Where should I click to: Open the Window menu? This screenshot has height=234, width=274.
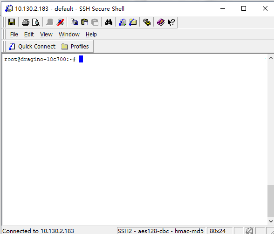point(69,34)
